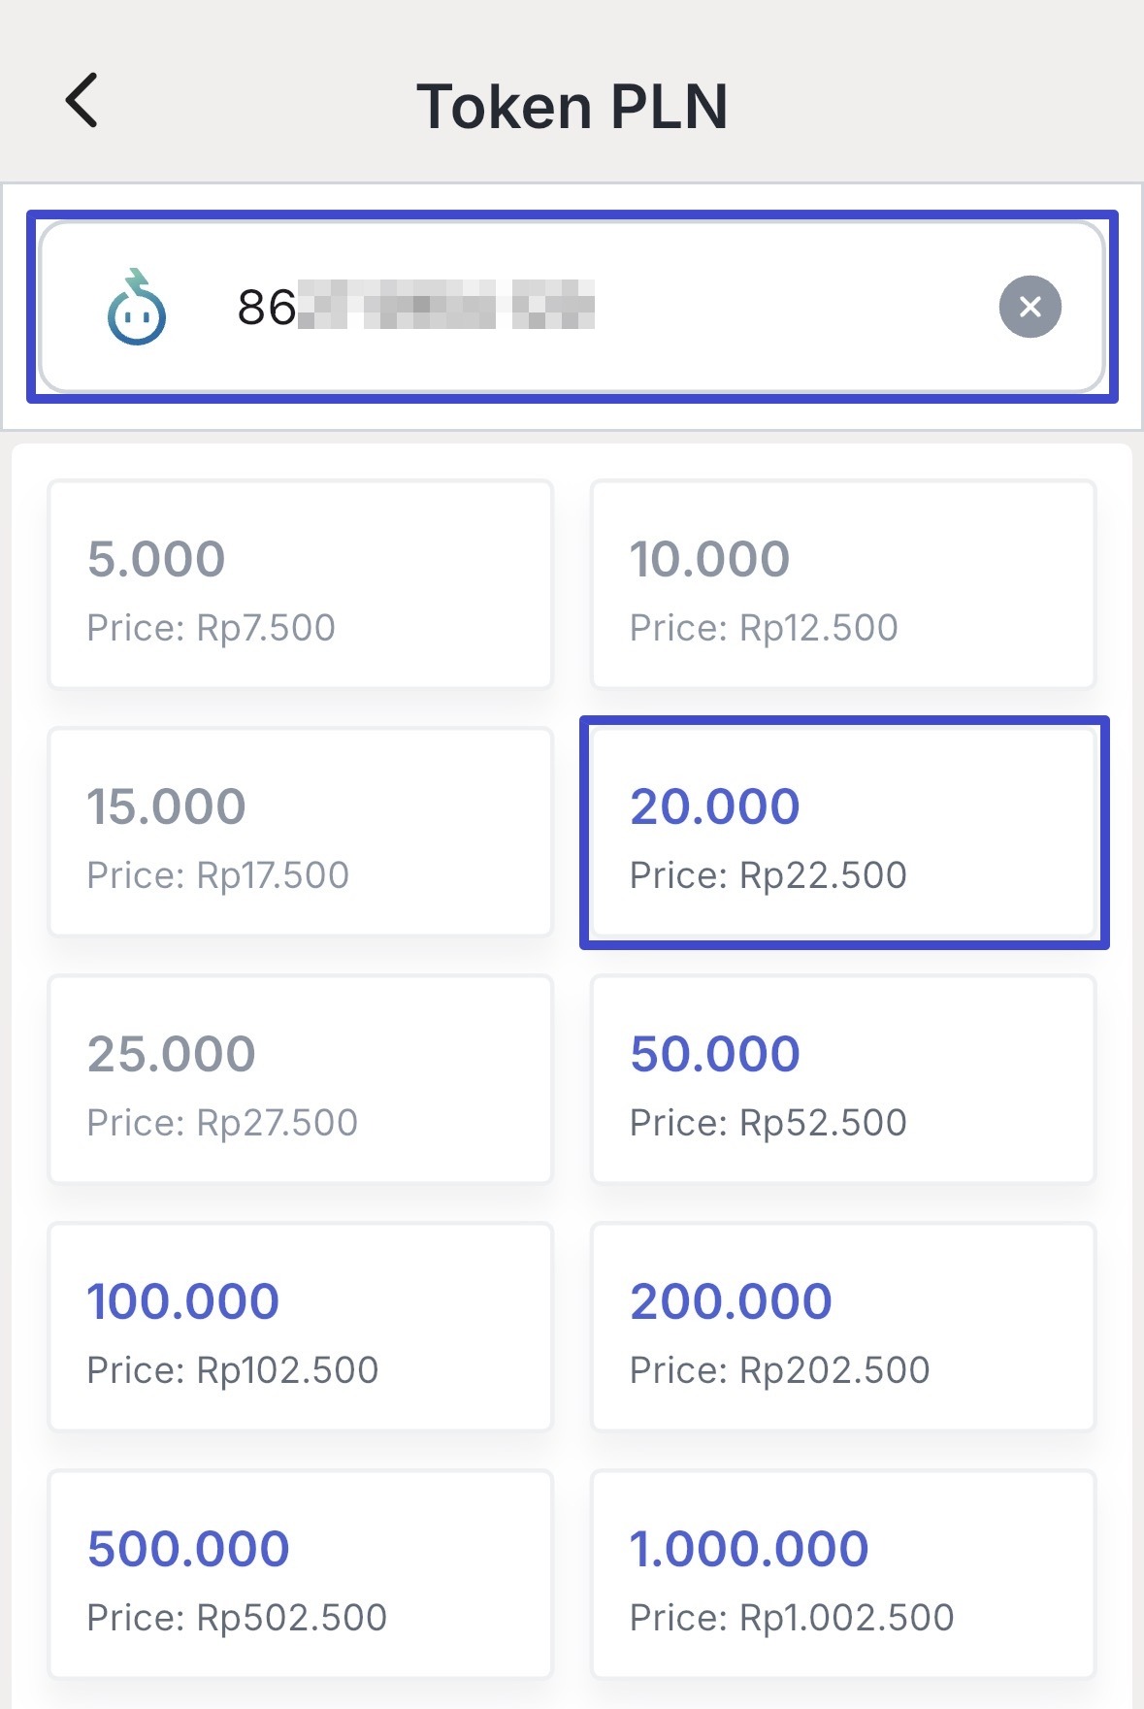The image size is (1144, 1709).
Task: Clear the meter number with X icon
Action: tap(1030, 307)
